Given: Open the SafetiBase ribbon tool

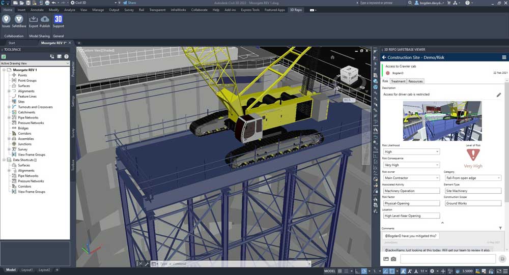Looking at the screenshot, I should (19, 21).
